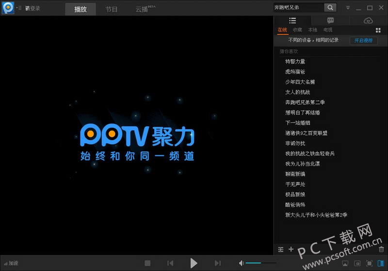This screenshot has height=271, width=388.
Task: Switch to the 节目 tab
Action: (112, 9)
